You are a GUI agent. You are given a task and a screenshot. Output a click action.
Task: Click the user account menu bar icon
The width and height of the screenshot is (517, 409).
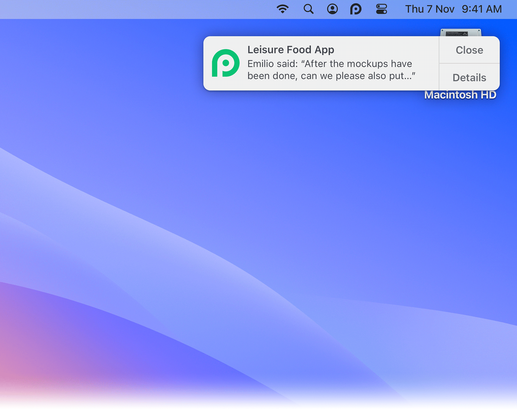(x=332, y=9)
